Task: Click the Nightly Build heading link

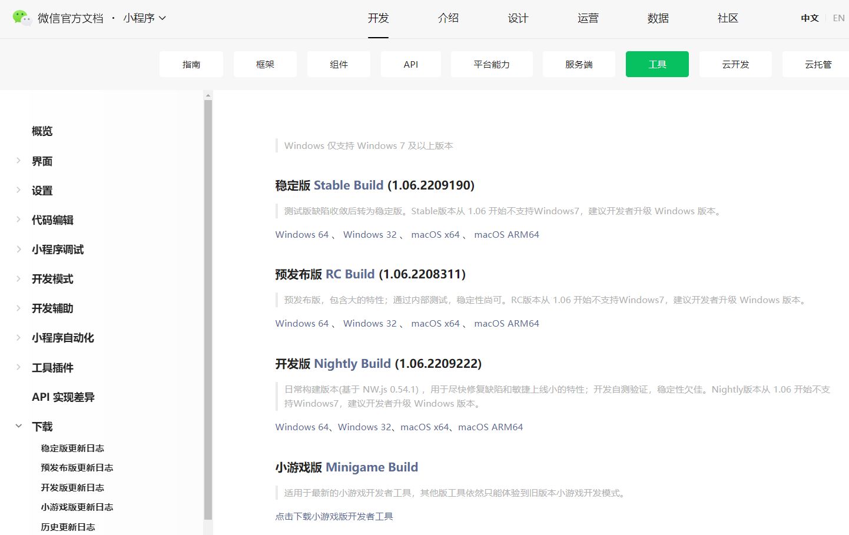Action: pyautogui.click(x=352, y=364)
